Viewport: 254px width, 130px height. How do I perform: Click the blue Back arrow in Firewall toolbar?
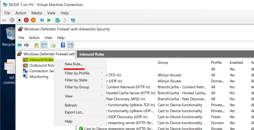(19, 45)
